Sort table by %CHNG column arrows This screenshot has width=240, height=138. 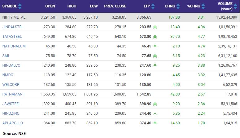tap(203, 6)
